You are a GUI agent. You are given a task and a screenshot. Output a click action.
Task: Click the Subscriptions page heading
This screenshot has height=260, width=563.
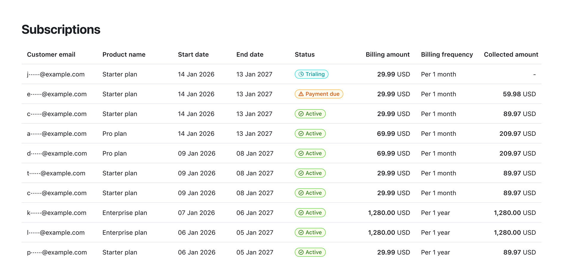pos(61,30)
